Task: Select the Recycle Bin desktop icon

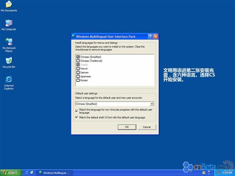Action: click(x=9, y=62)
